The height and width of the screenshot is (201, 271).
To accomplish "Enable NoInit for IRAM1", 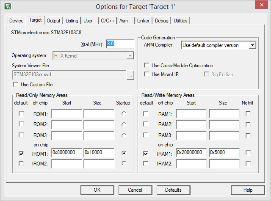I will (x=248, y=153).
